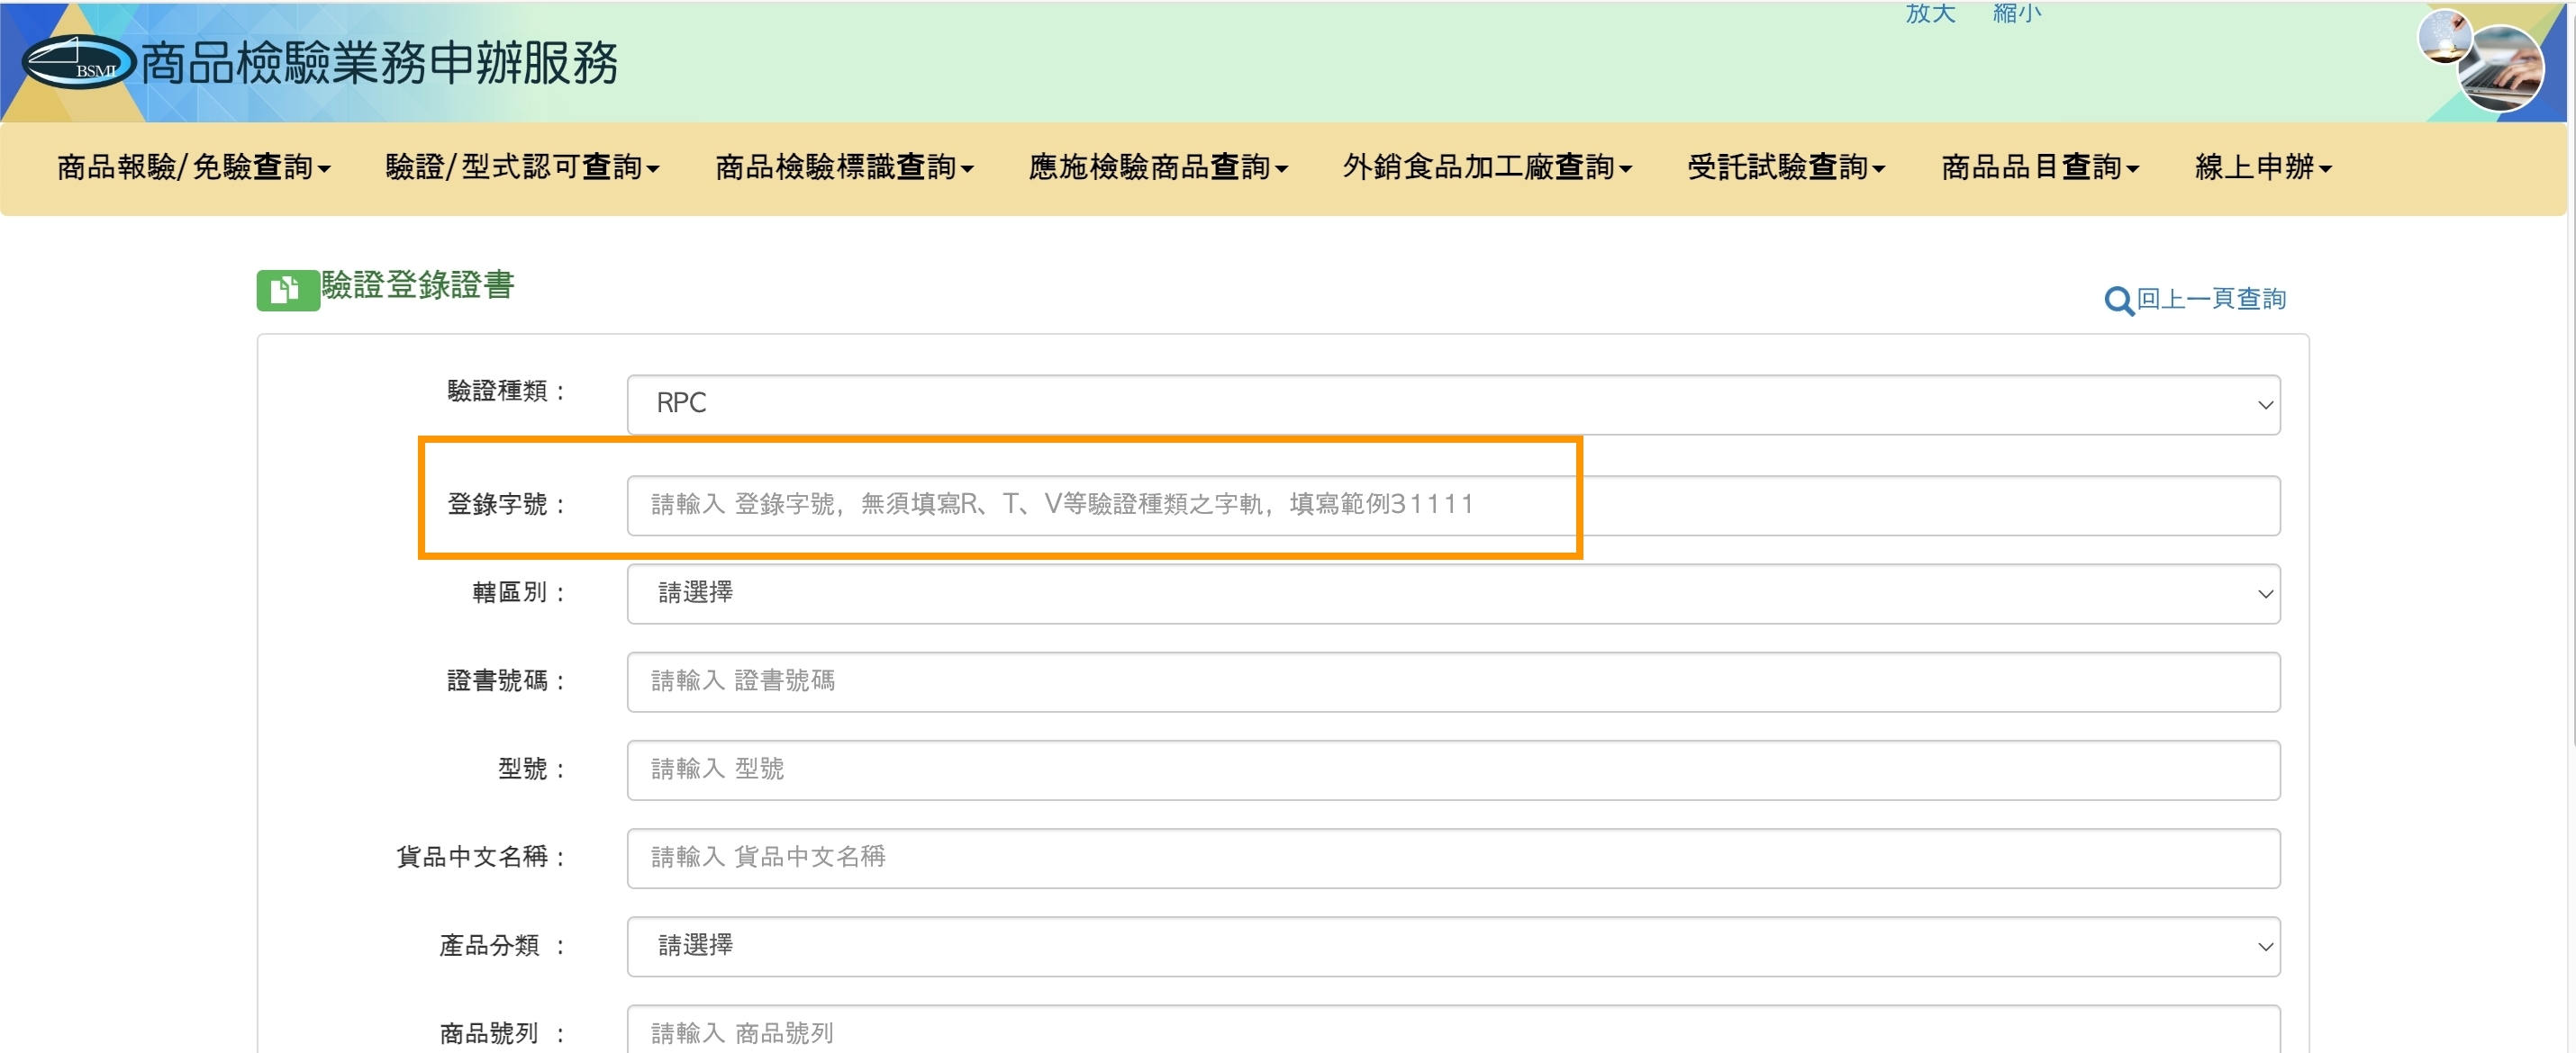This screenshot has width=2576, height=1053.
Task: Open the 商品報驗/免驗查詢 menu
Action: pos(194,166)
